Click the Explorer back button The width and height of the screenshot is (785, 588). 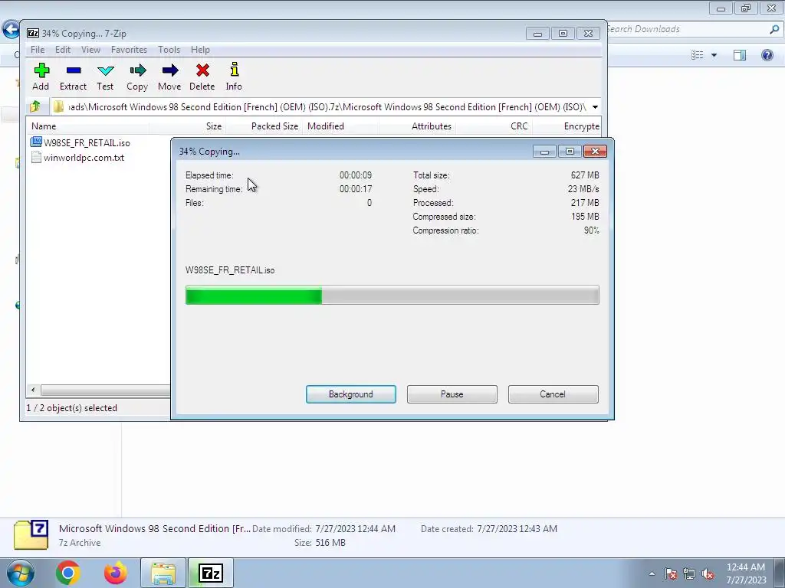[x=11, y=29]
